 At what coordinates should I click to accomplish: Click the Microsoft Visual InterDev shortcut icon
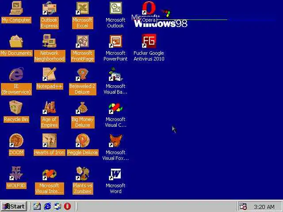[49, 174]
